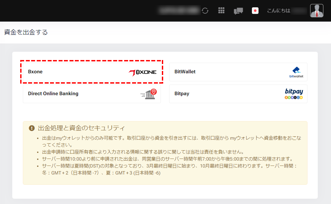The image size is (331, 204).
Task: Click the bullet about 口座所有者 input errors
Action: pos(143,152)
